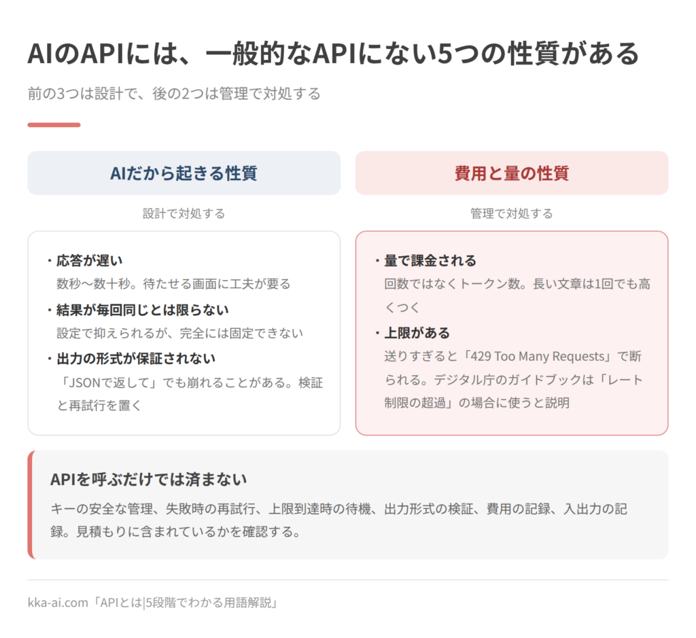The height and width of the screenshot is (638, 696).
Task: Click subtitle 前の3つは設計で、後の2つは管理で対処する
Action: pyautogui.click(x=174, y=94)
